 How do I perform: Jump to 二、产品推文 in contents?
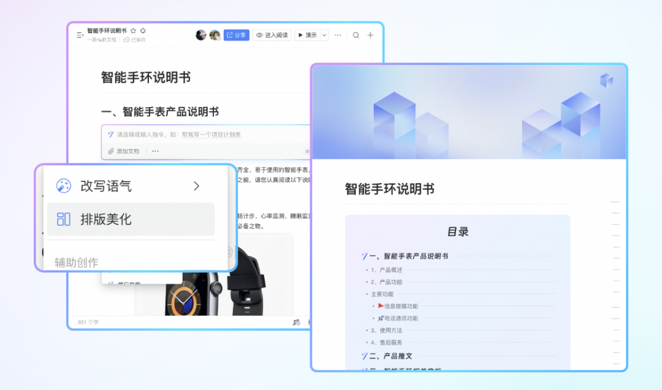[x=390, y=356]
